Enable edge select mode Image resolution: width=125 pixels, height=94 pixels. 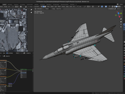(43, 7)
